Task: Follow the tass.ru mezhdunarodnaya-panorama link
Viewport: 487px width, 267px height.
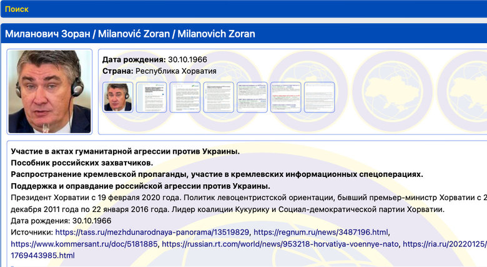Action: [x=152, y=232]
